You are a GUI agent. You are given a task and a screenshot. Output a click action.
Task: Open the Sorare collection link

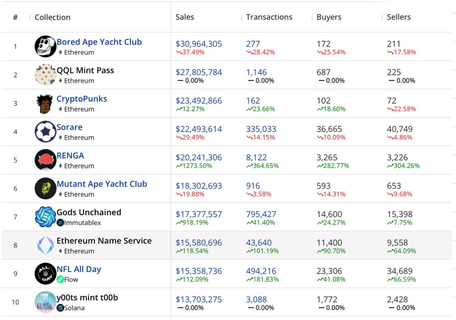[70, 127]
